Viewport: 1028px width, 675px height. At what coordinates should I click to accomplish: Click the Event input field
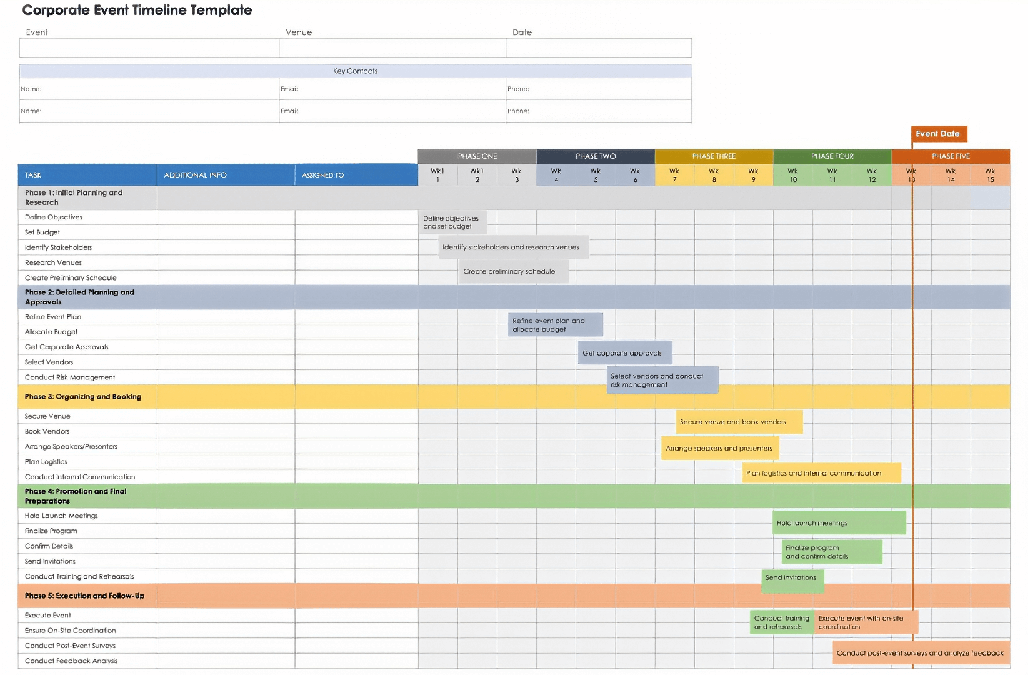(x=149, y=48)
